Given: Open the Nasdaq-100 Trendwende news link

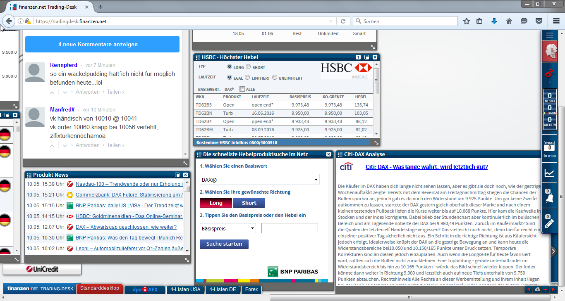Looking at the screenshot, I should tap(129, 184).
